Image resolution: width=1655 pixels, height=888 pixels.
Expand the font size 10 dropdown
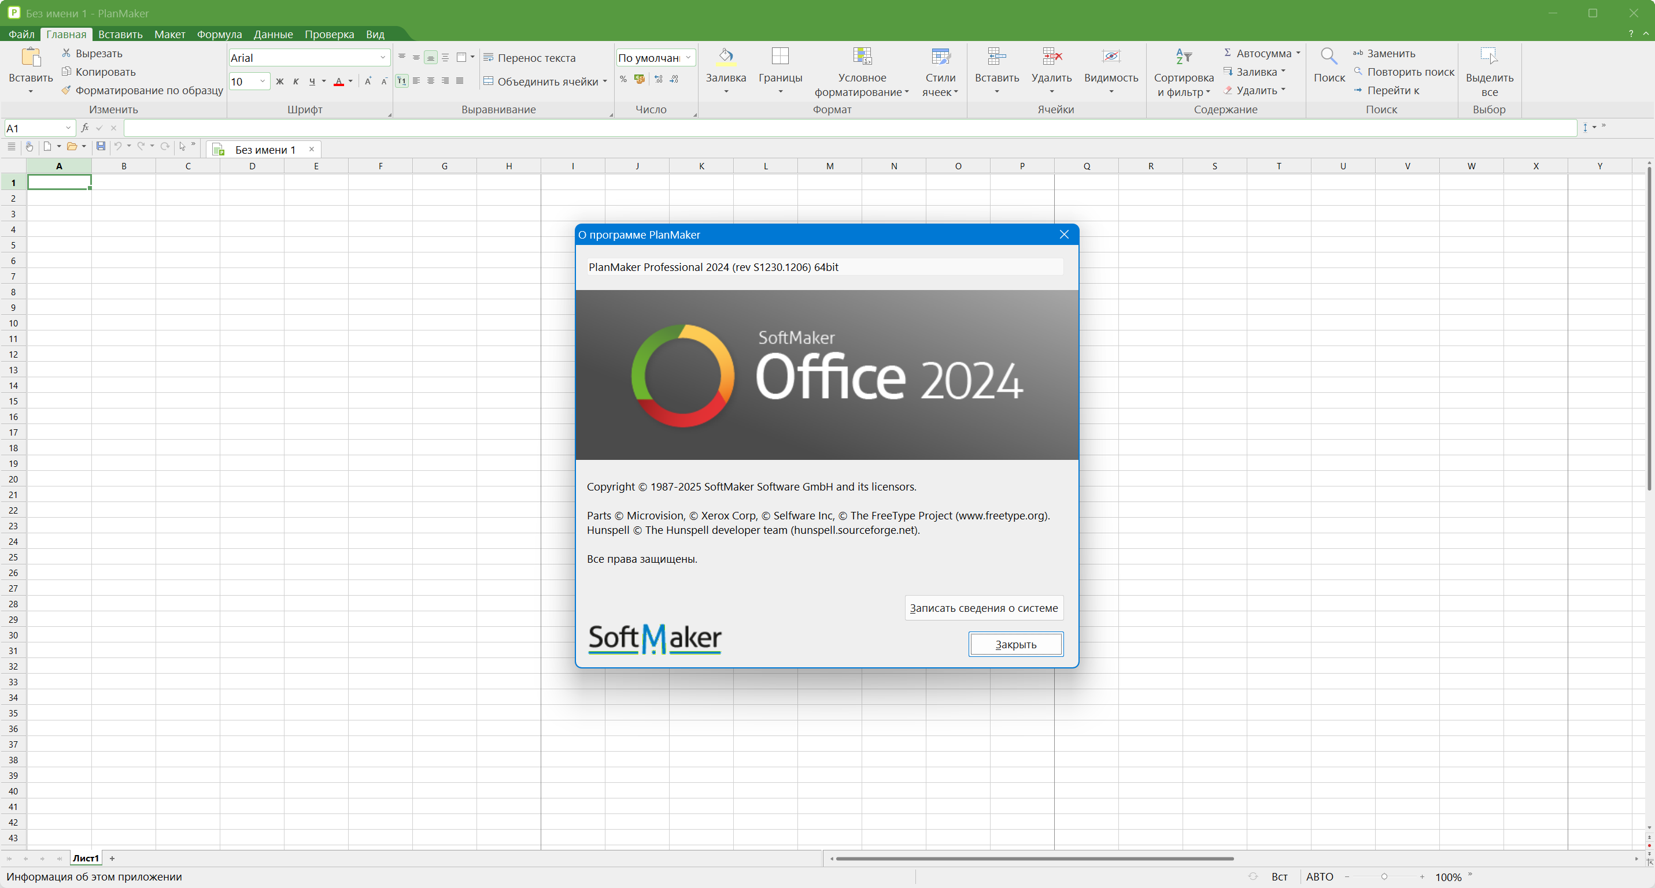pos(263,81)
